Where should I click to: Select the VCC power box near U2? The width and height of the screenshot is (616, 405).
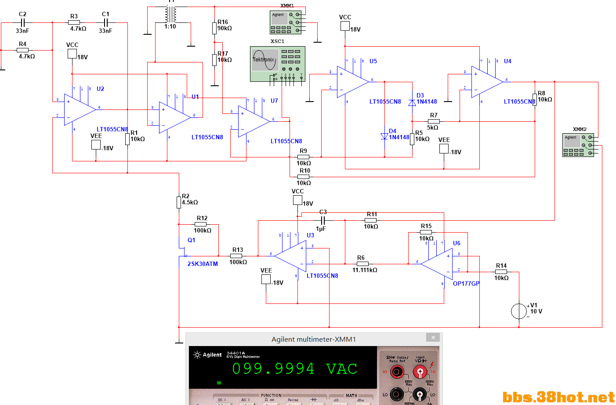click(x=72, y=54)
